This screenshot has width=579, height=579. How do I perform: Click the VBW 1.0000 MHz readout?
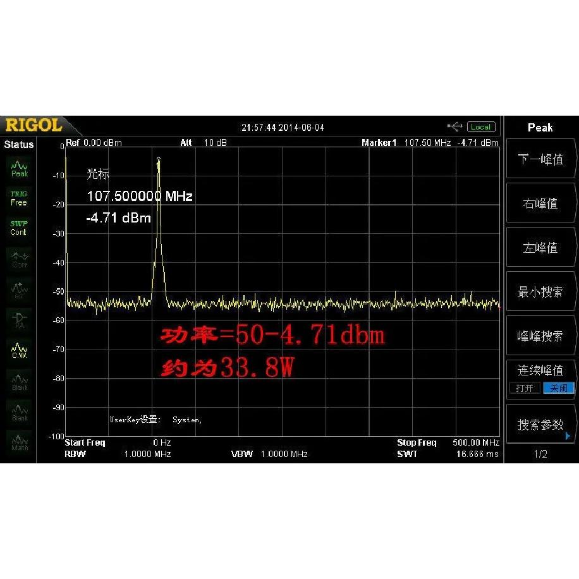click(x=269, y=454)
